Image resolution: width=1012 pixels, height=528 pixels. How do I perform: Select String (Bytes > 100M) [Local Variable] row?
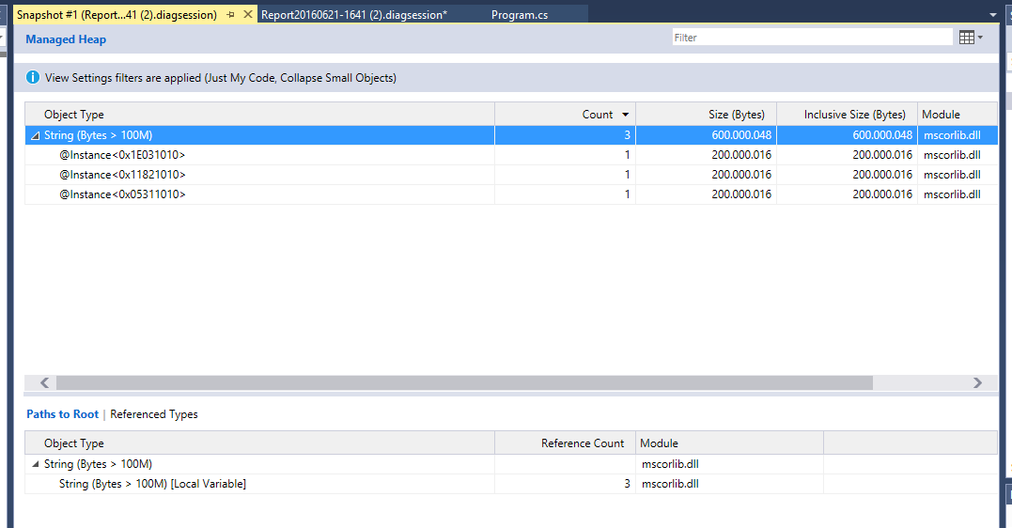(511, 484)
